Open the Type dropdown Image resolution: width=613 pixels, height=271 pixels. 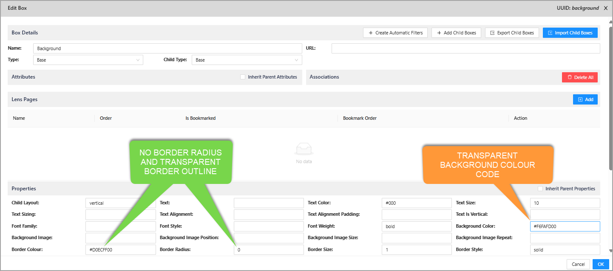(x=88, y=60)
